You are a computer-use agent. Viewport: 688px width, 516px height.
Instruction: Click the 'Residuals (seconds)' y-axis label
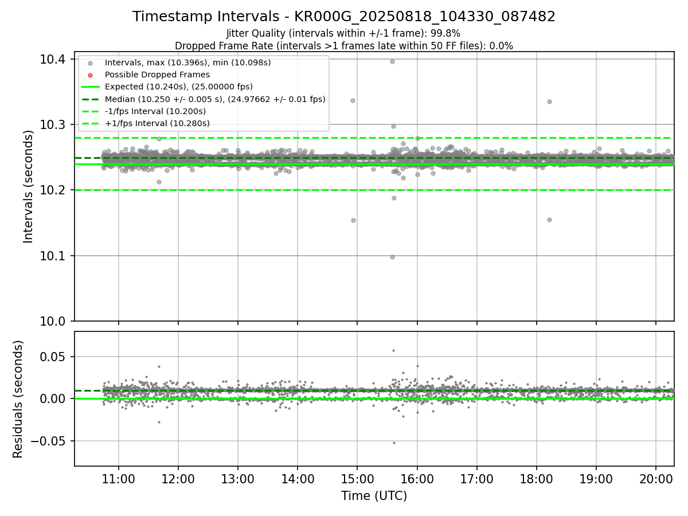point(18,399)
